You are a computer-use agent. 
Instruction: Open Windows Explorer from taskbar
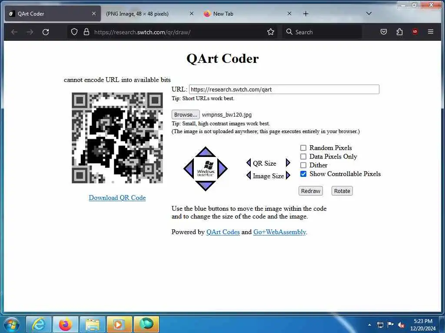pyautogui.click(x=93, y=324)
